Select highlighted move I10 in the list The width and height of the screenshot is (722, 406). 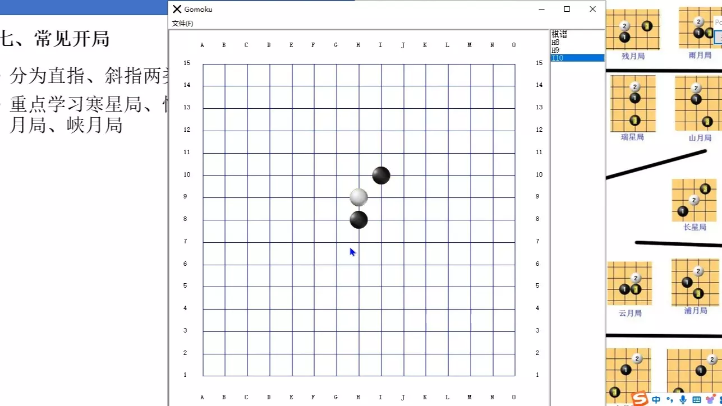click(577, 58)
